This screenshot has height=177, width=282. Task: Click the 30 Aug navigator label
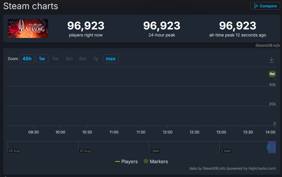[x=85, y=151]
